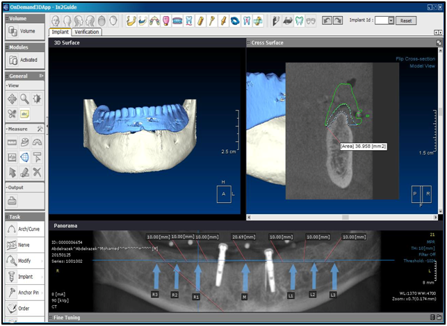
Task: Select the Ruler measurement tool
Action: click(x=12, y=142)
